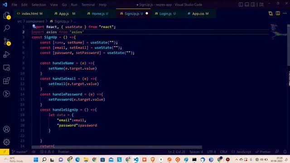Screen dimensions: 290x163
Task: Click the remote window indicator in status bar
Action: [x=5, y=152]
